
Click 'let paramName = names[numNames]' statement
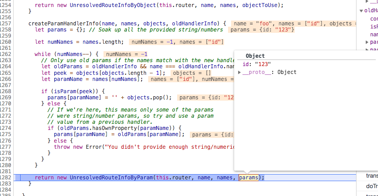click(92, 79)
